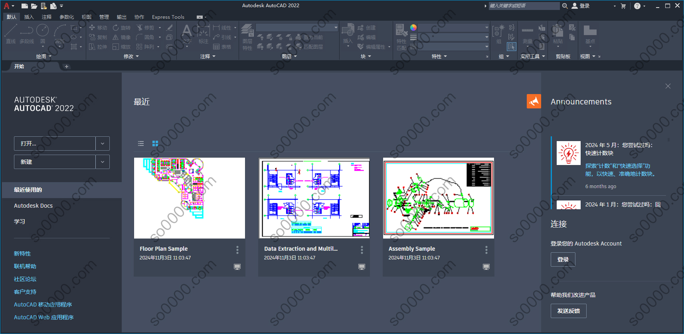The height and width of the screenshot is (334, 684).
Task: Select Autodesk Docs in the sidebar
Action: 33,206
